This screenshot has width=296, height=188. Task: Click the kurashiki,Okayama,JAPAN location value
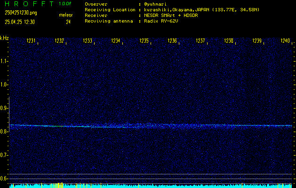point(201,10)
